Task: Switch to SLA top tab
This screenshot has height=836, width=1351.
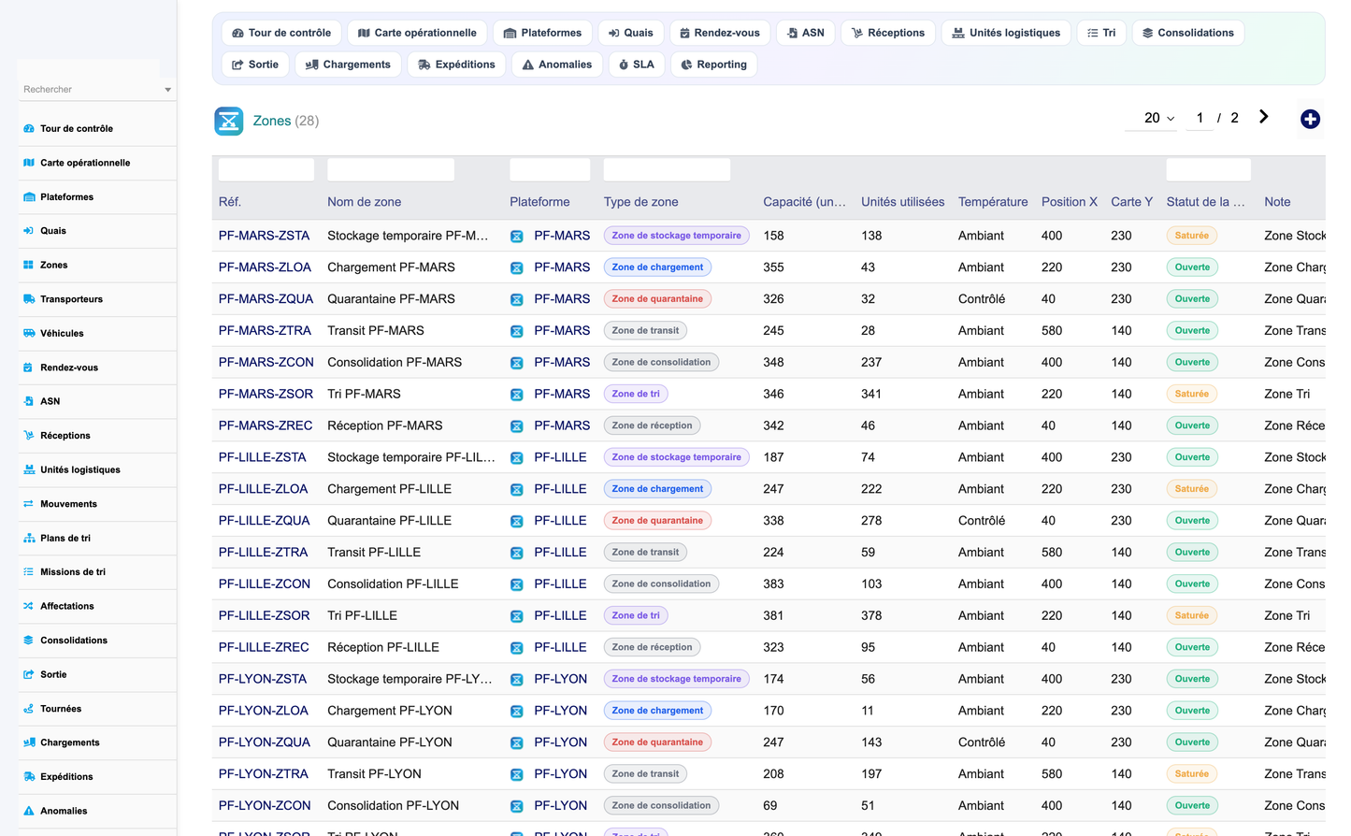Action: coord(637,65)
